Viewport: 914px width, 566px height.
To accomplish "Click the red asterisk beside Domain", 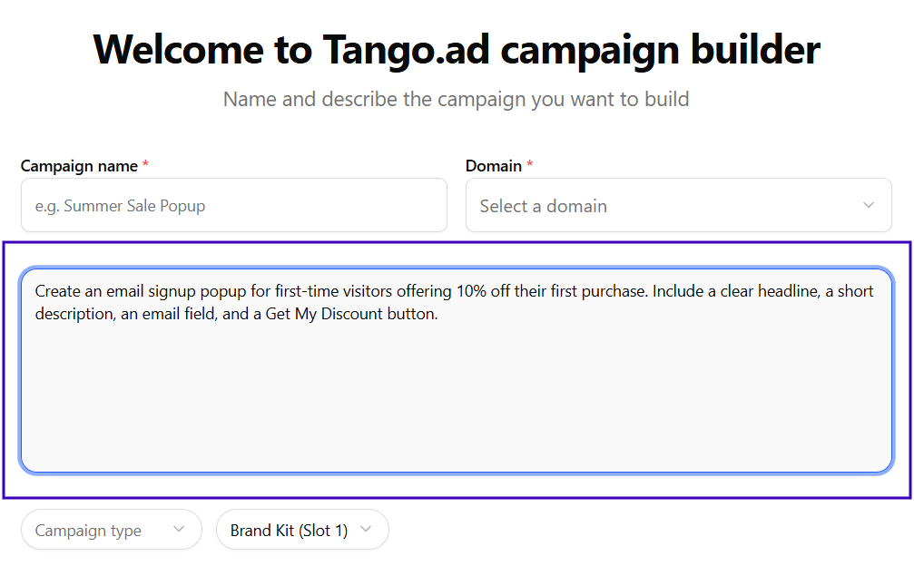I will click(x=529, y=165).
